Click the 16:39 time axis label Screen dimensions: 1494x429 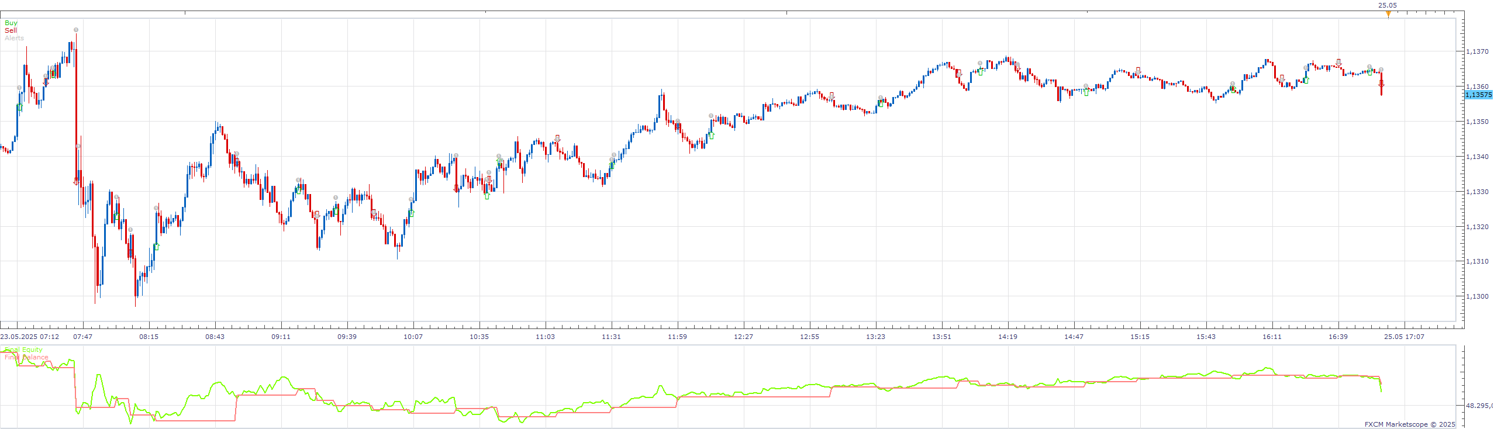pos(1338,337)
